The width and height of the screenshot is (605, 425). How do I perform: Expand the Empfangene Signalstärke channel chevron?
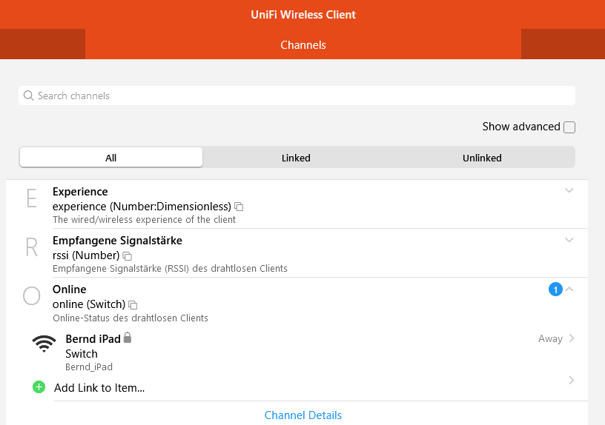tap(569, 239)
